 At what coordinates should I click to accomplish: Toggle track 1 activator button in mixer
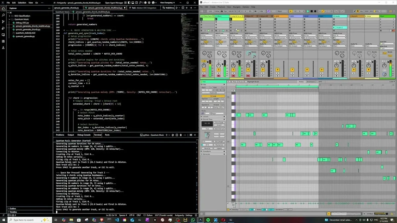[x=204, y=70]
